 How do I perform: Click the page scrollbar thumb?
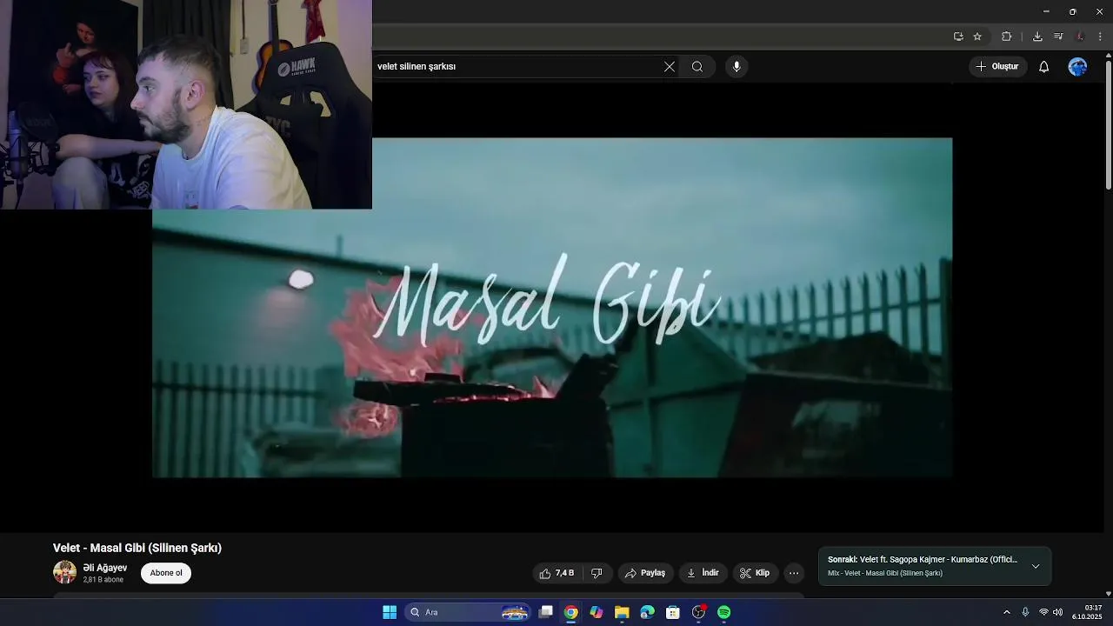pyautogui.click(x=1108, y=124)
